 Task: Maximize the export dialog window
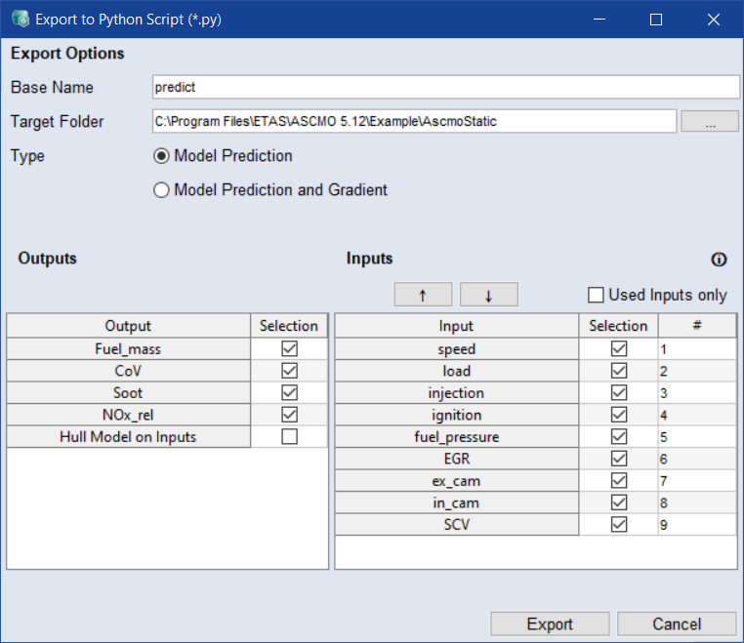[656, 20]
